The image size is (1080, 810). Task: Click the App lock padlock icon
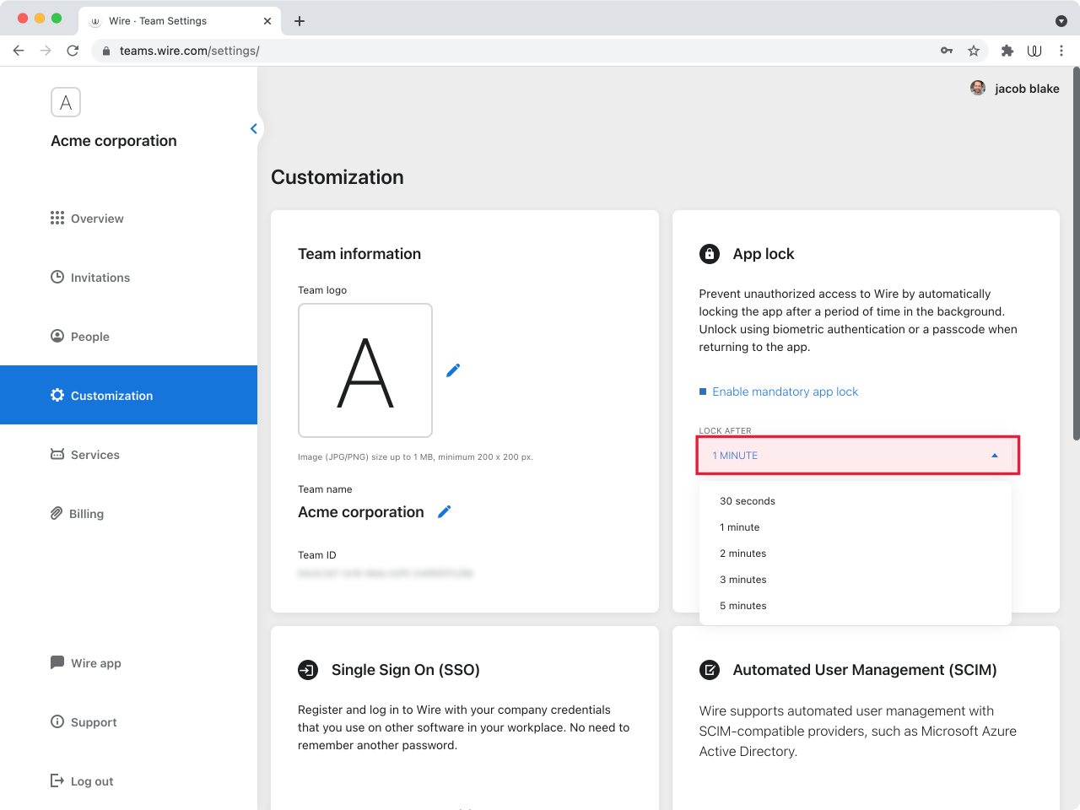[710, 254]
